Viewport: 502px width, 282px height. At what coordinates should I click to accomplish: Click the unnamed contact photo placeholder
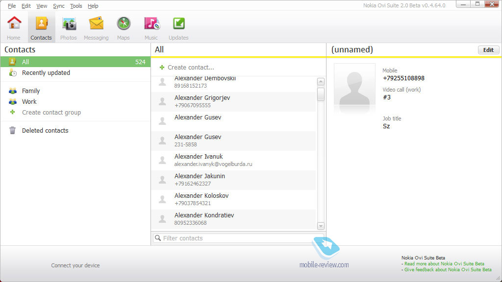coord(354,85)
